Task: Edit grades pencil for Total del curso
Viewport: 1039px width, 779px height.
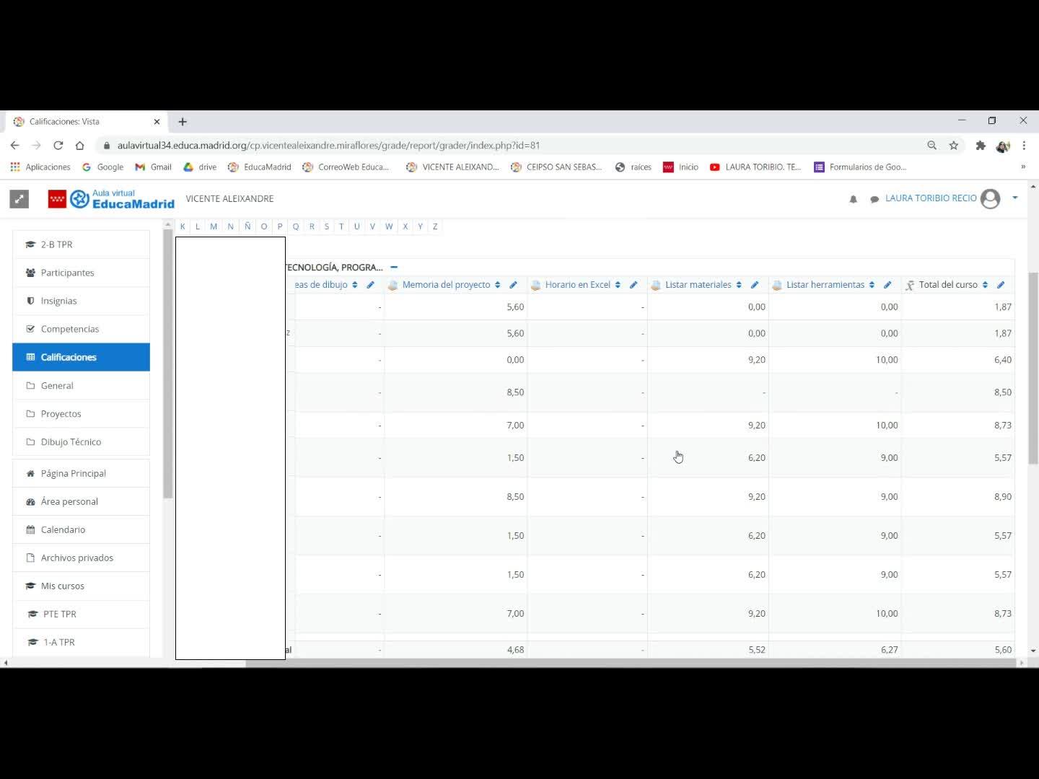Action: [1000, 285]
